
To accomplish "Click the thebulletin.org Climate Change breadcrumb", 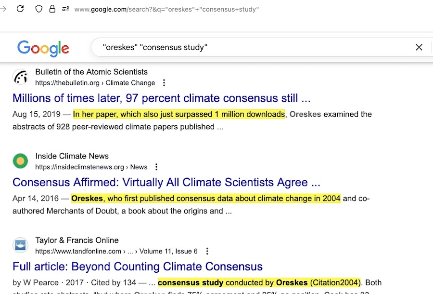I will [95, 83].
